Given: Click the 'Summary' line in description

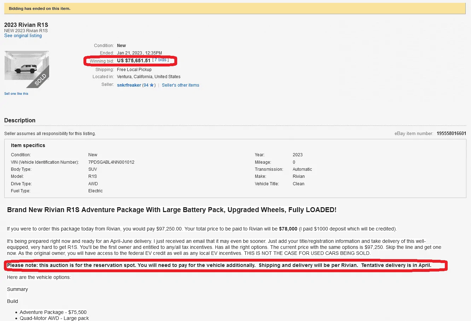Looking at the screenshot, I should (17, 290).
